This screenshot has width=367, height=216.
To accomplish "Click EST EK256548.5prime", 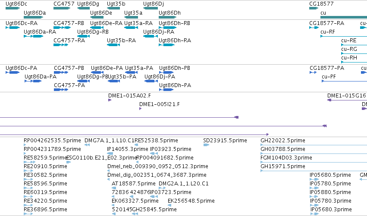I will 169,205.
